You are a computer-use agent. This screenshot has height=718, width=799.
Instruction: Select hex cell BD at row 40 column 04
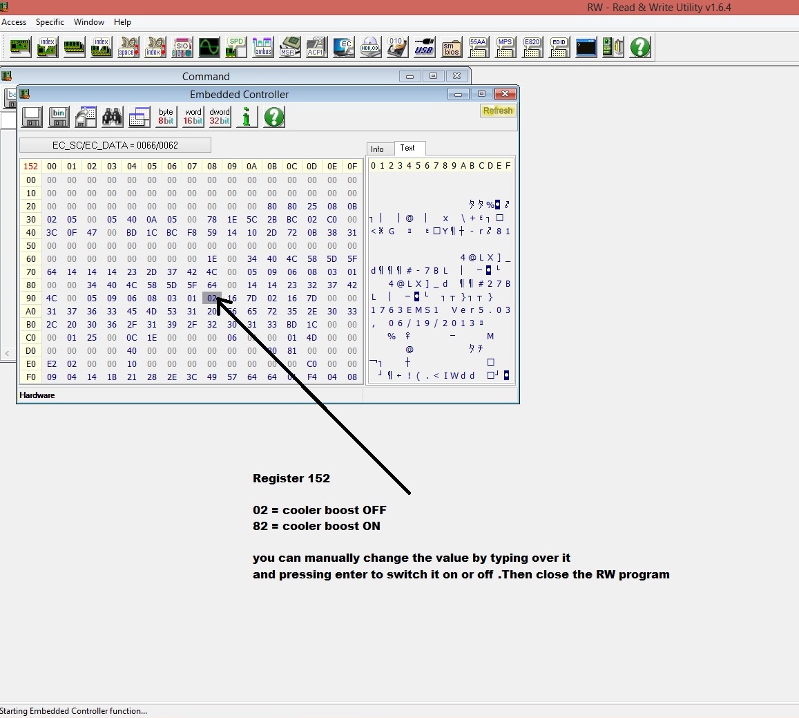[x=131, y=232]
